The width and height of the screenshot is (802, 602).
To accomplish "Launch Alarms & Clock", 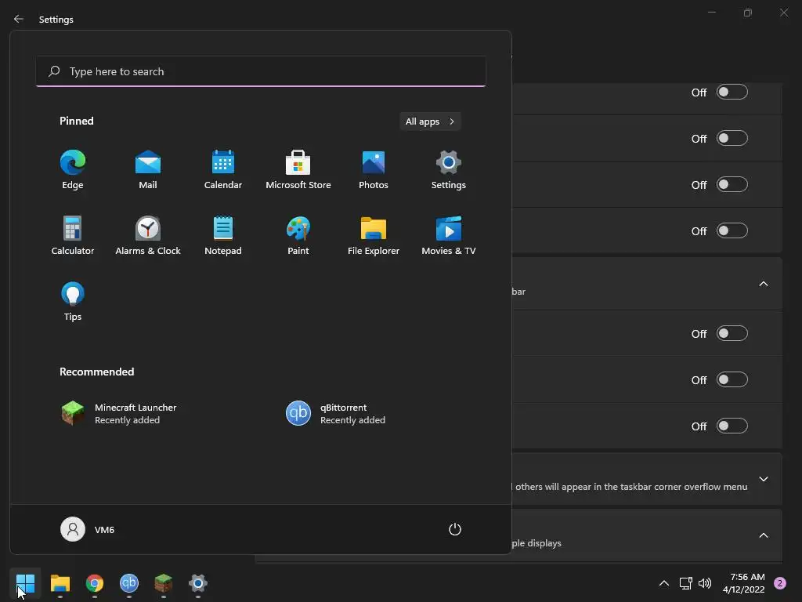I will pyautogui.click(x=148, y=236).
